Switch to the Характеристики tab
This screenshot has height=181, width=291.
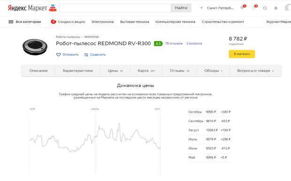click(x=77, y=71)
